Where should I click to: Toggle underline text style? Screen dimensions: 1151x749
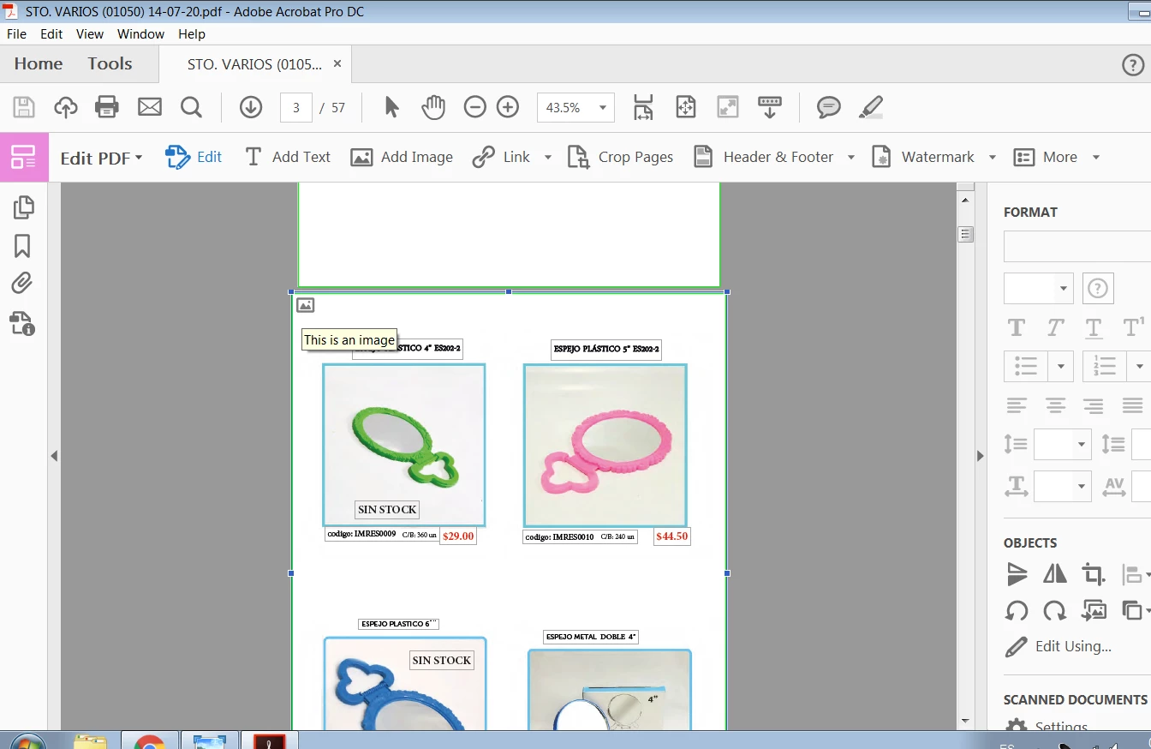[x=1094, y=327]
